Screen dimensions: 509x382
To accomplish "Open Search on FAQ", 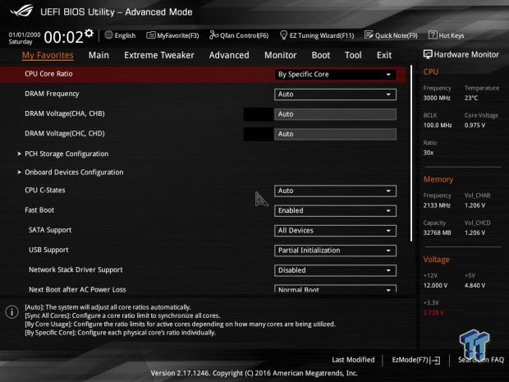I will point(481,360).
